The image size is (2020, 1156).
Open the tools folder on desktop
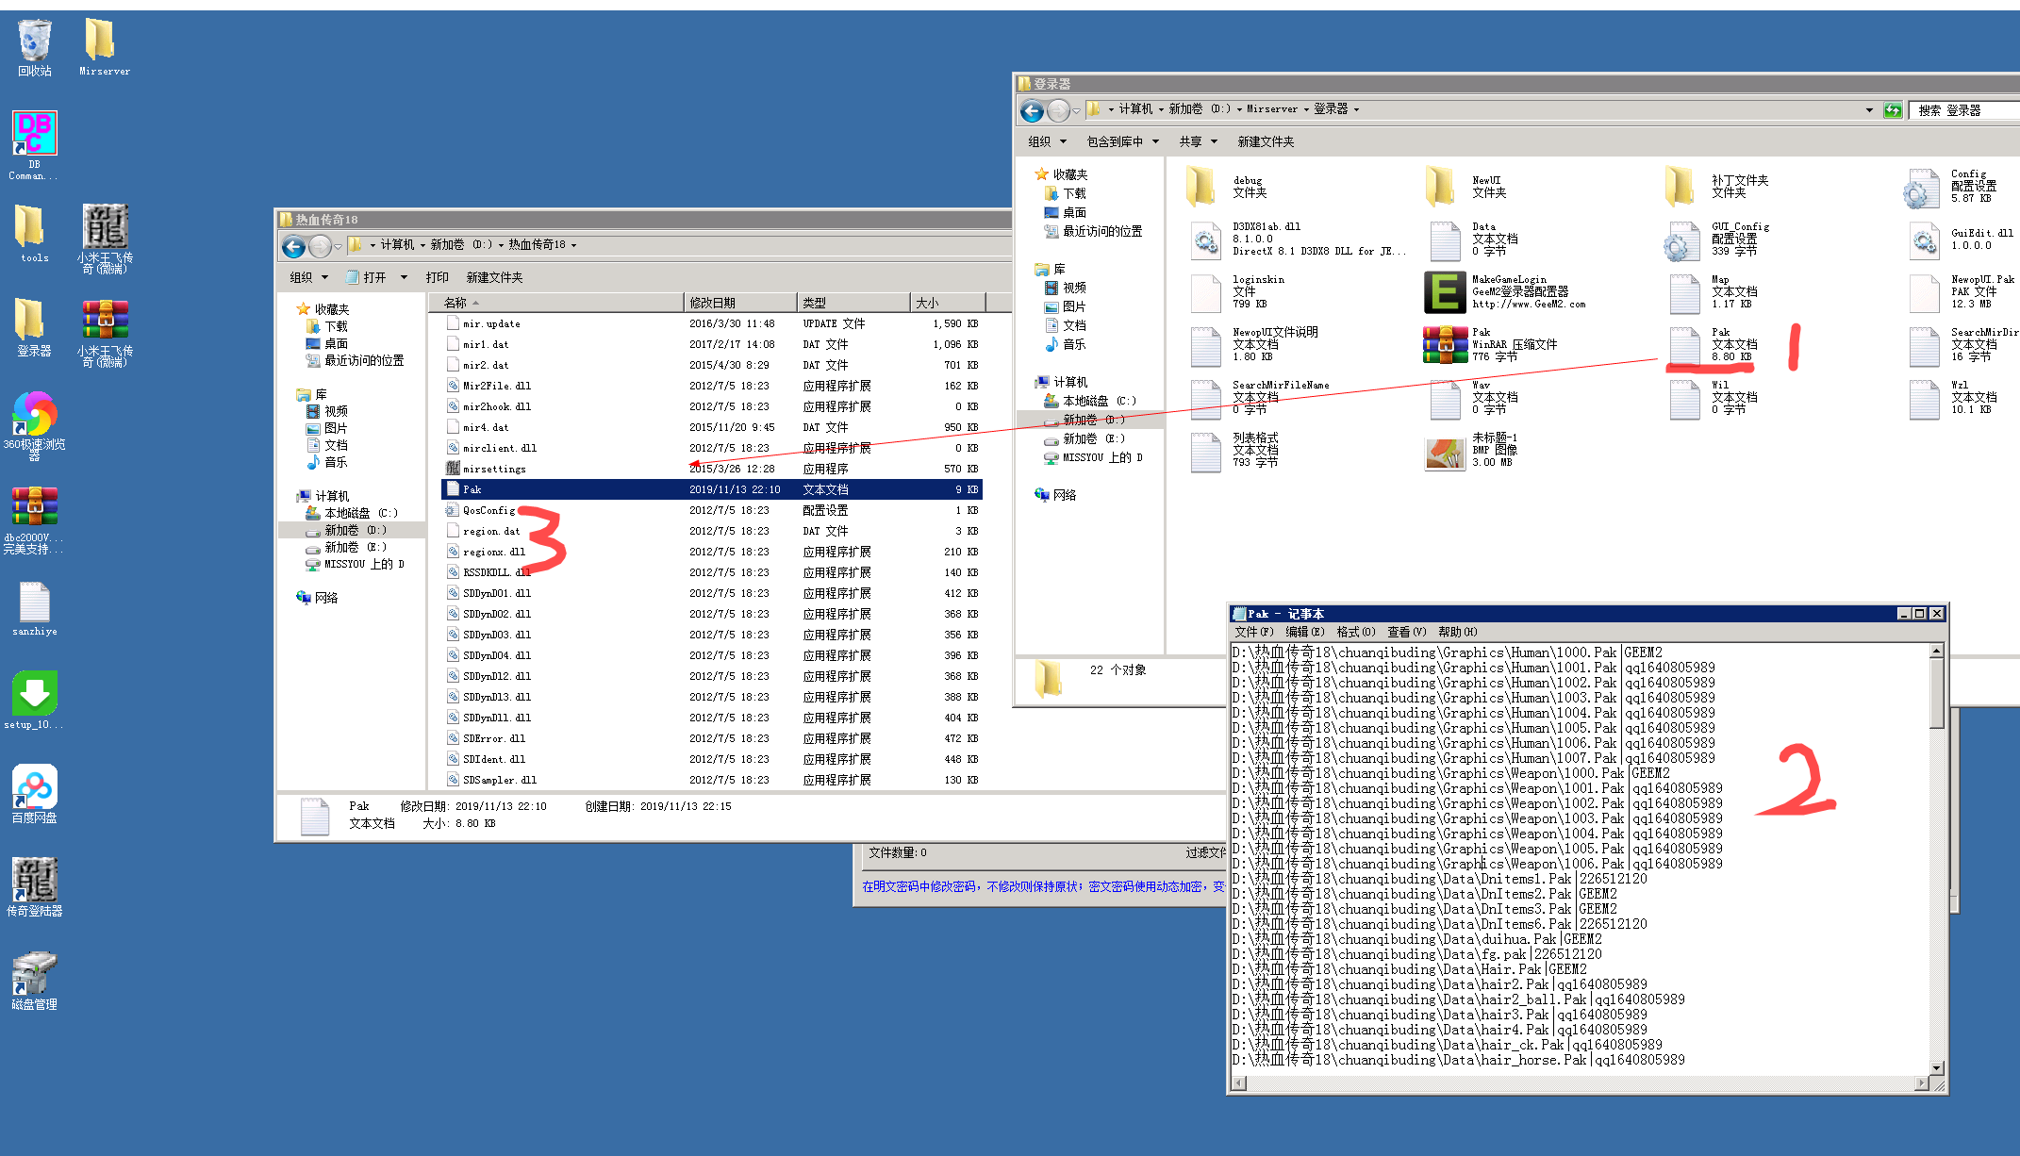tap(34, 234)
